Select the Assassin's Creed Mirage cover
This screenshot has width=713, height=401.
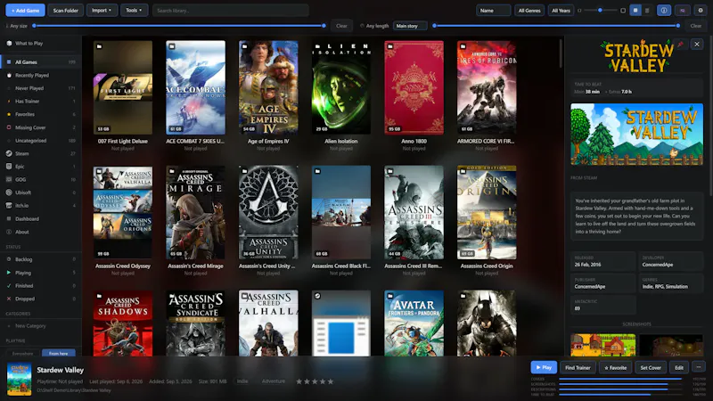click(195, 212)
